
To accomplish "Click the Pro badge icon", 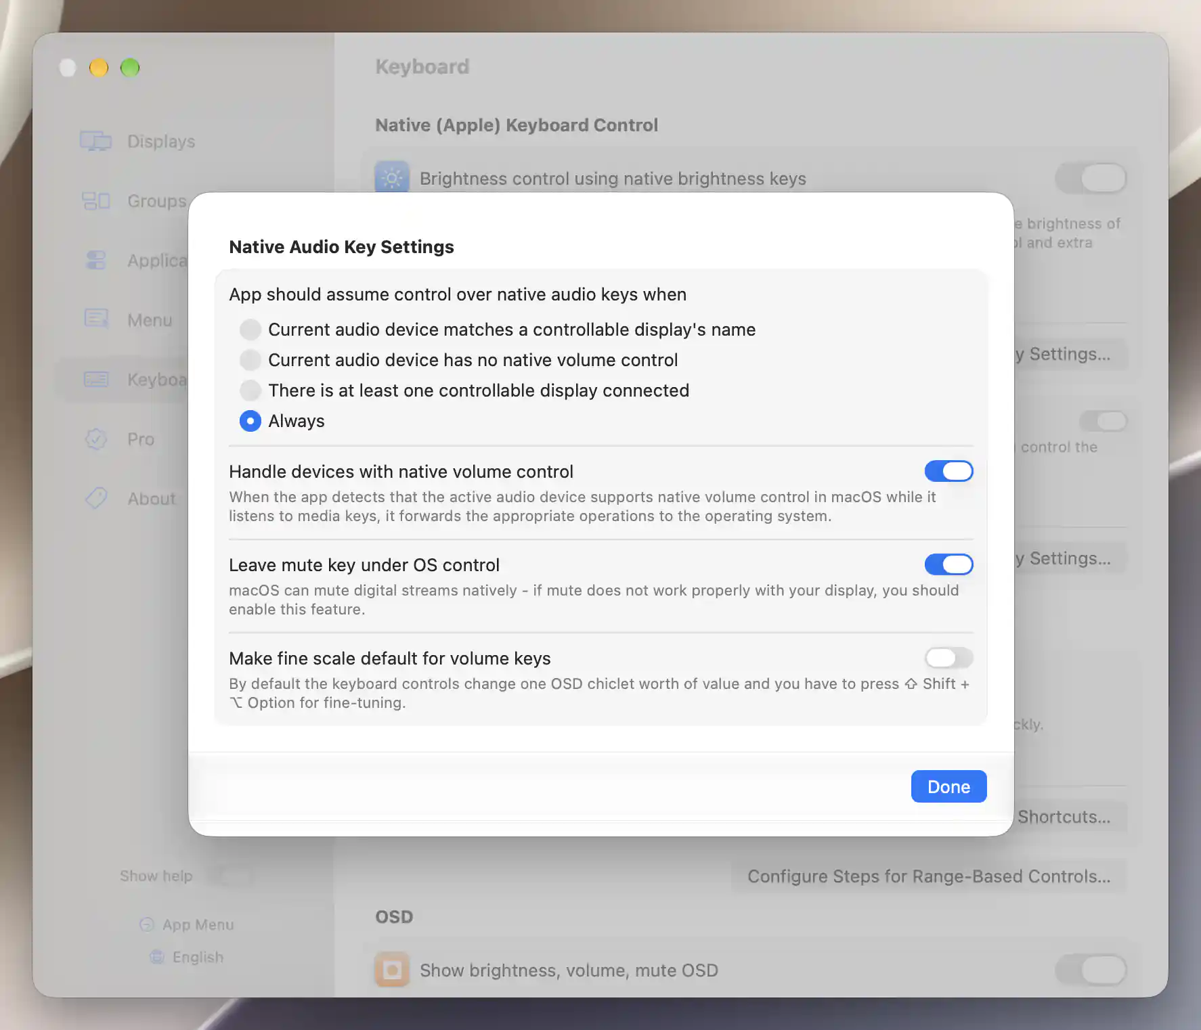I will tap(96, 439).
